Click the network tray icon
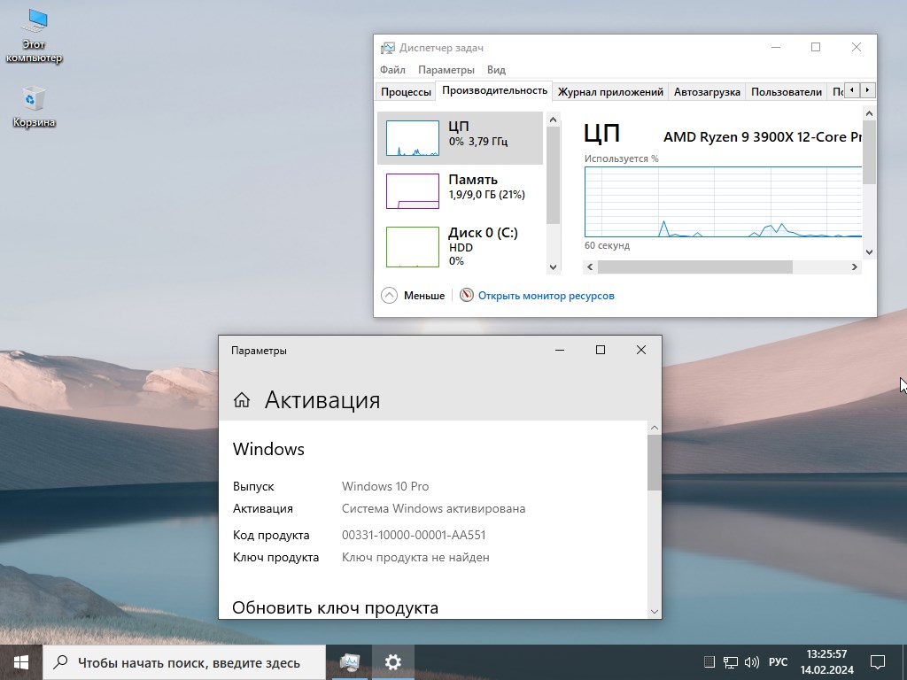This screenshot has height=680, width=907. [x=731, y=662]
